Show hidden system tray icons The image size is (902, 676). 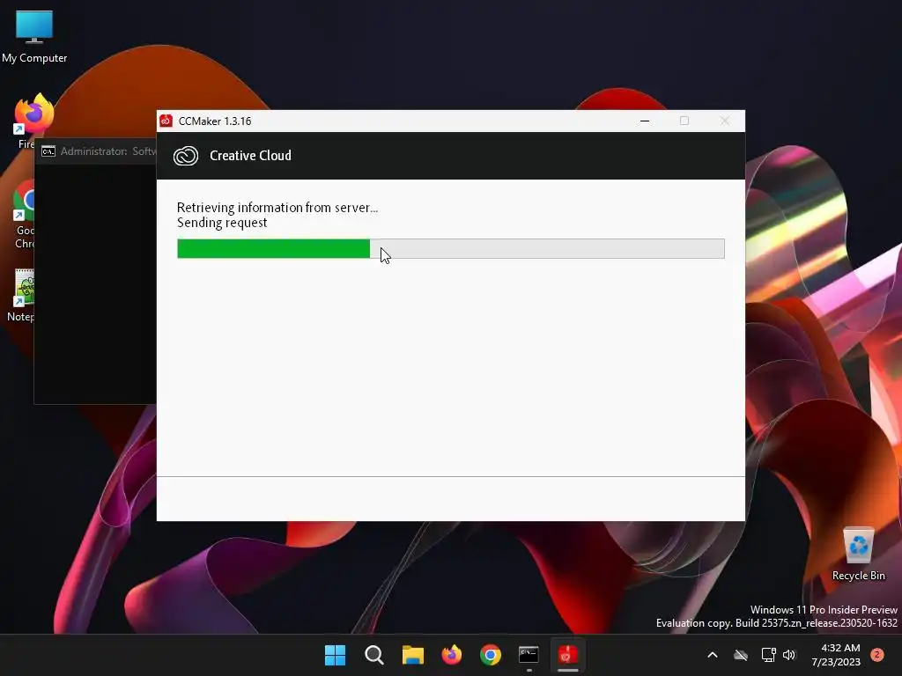point(712,655)
